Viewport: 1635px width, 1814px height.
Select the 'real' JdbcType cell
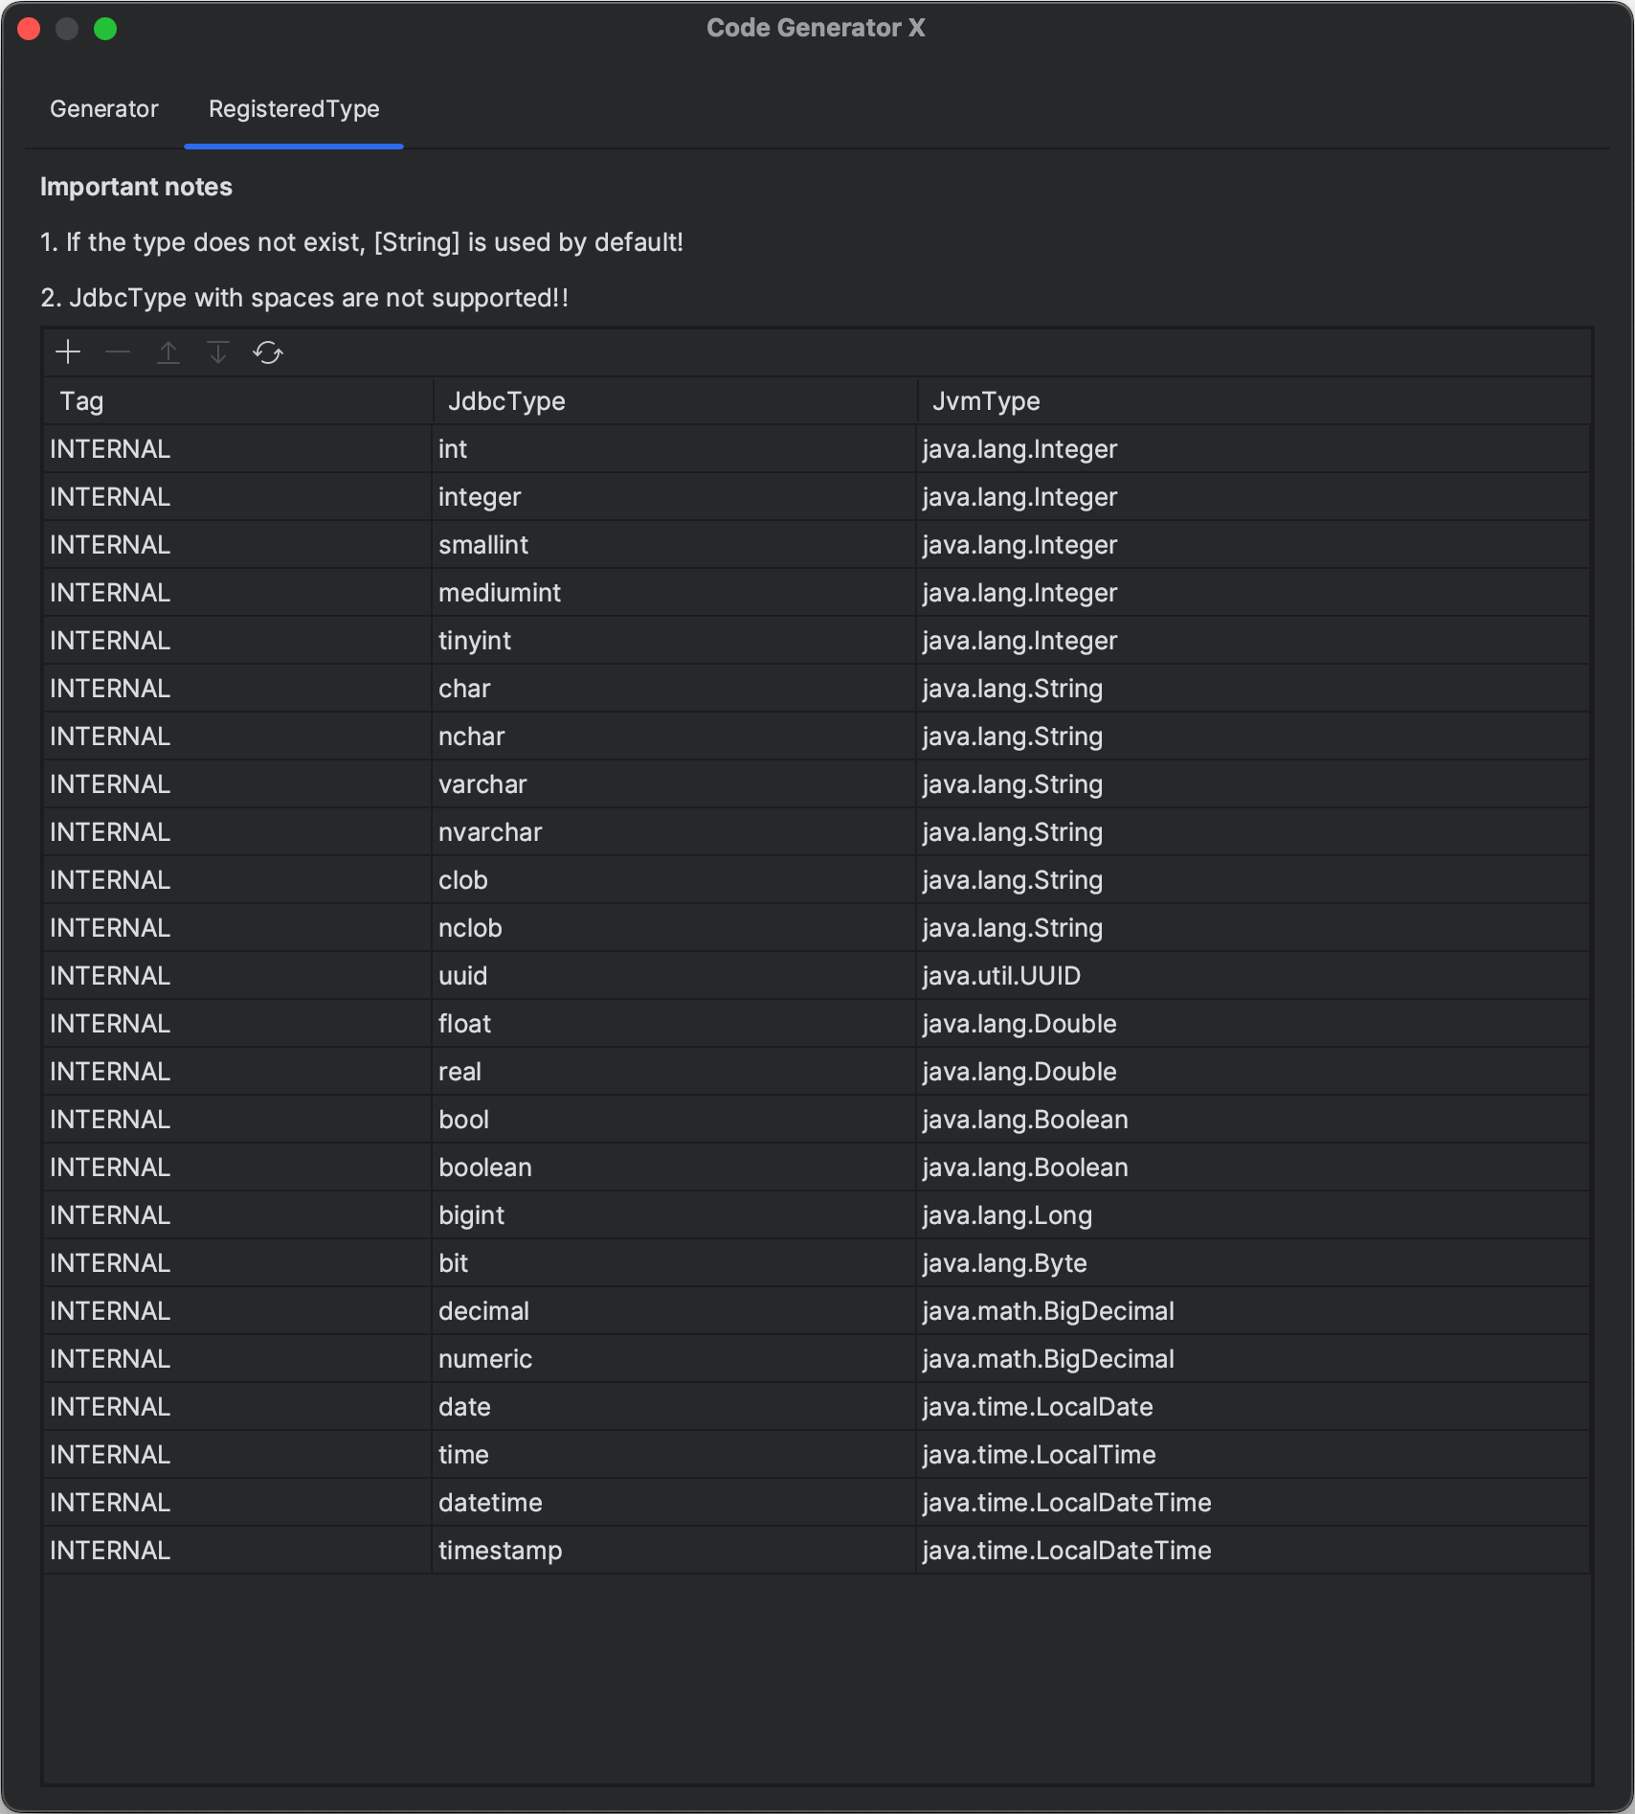click(674, 1072)
